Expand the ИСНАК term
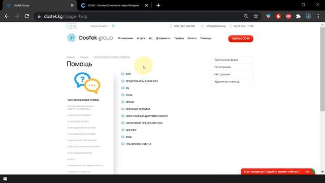 [x=130, y=102]
